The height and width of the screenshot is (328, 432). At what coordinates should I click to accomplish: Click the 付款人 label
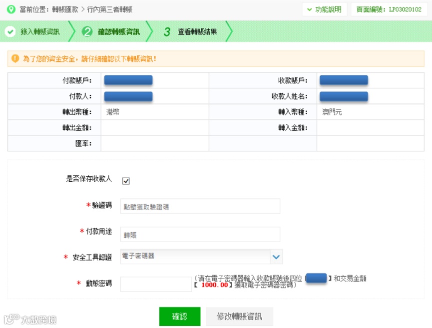(80, 96)
